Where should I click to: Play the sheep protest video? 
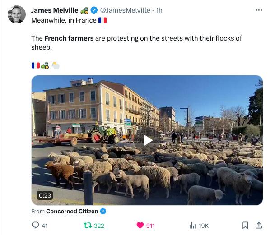point(147,141)
